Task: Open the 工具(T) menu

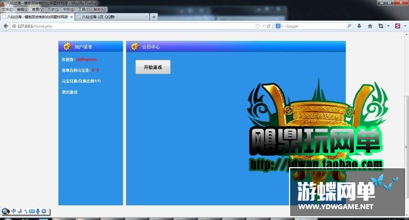Action: point(84,9)
